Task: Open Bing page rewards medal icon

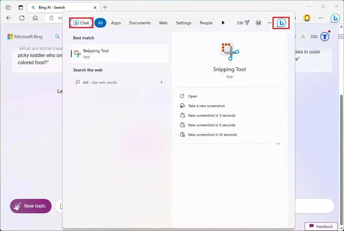Action: 325,37
